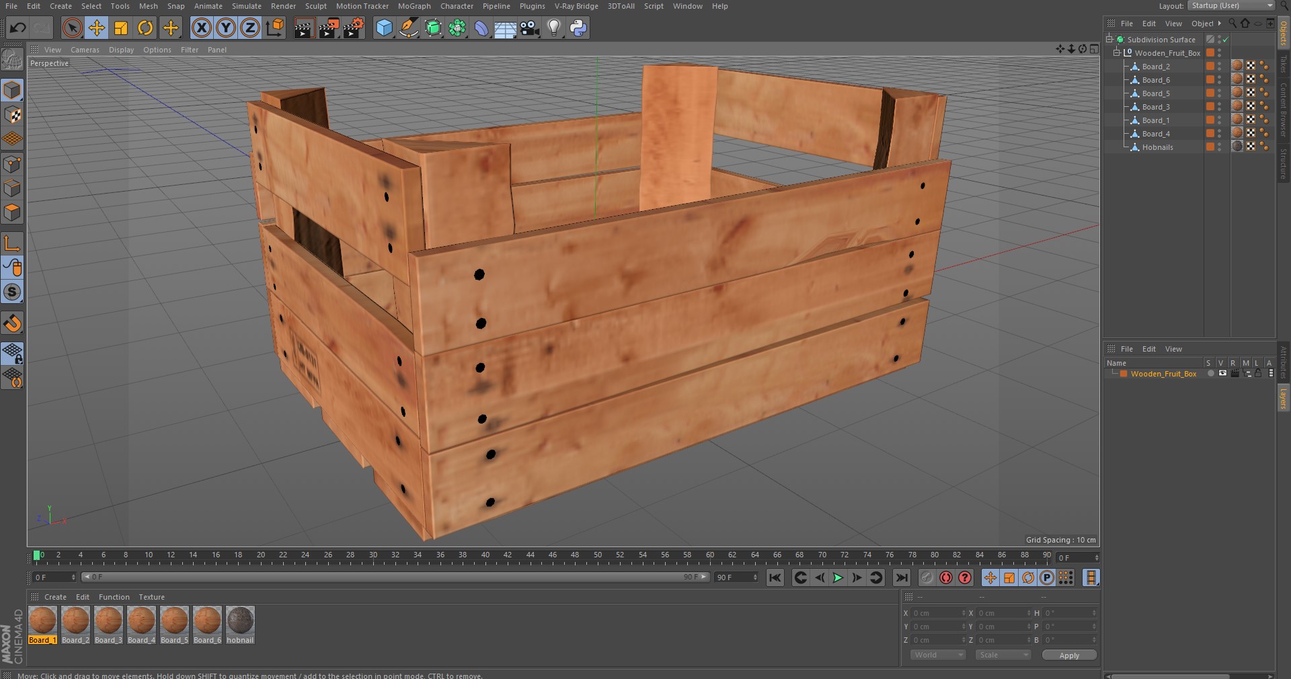The height and width of the screenshot is (679, 1291).
Task: Open the World coordinate system dropdown
Action: [937, 655]
